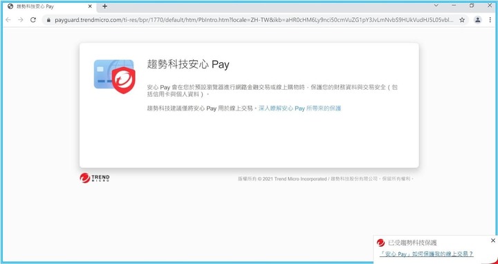Click the padlock icon in the address bar

point(48,20)
